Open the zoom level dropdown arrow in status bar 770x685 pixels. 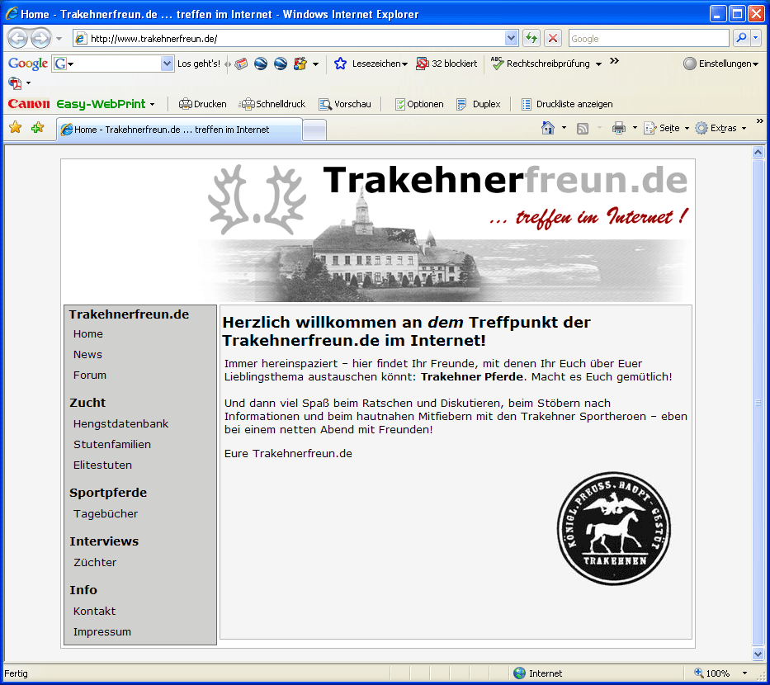coord(744,673)
